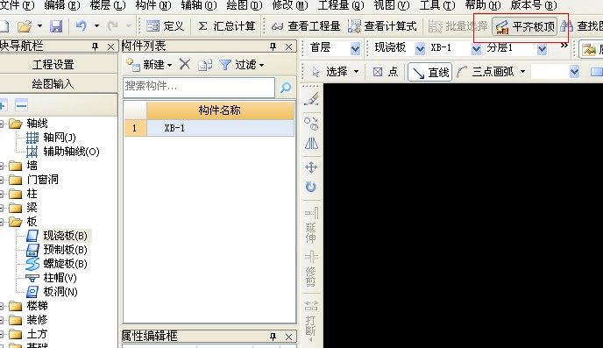This screenshot has height=348, width=603.
Task: Click the toolbar overflow chevron
Action: pos(564,46)
